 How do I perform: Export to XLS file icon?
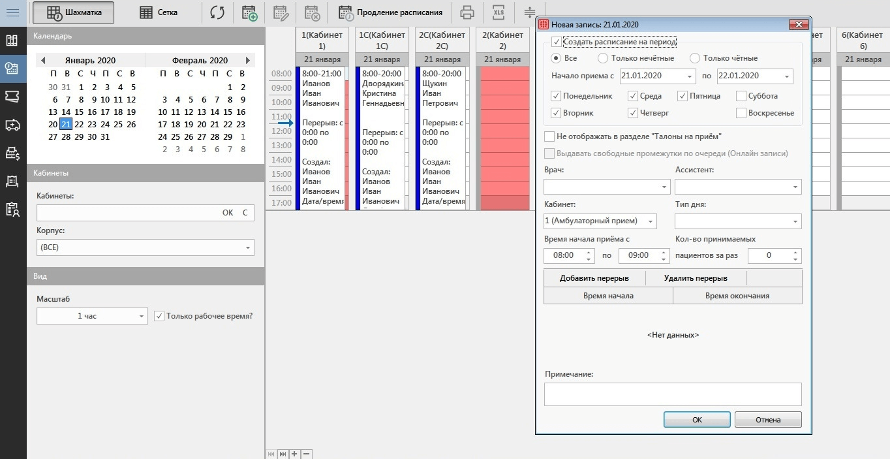(499, 12)
